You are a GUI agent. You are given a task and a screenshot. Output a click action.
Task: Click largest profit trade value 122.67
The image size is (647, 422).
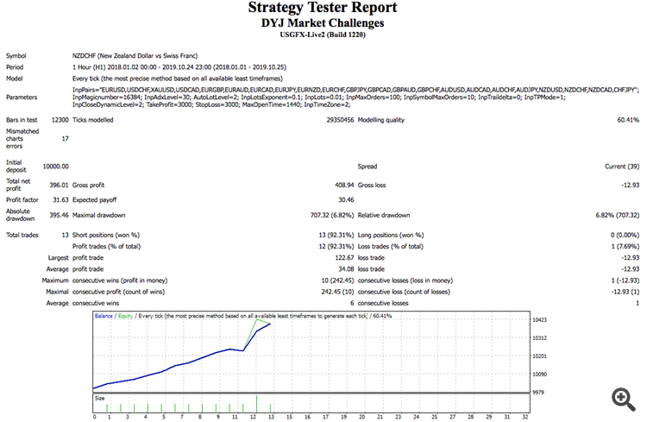tap(344, 258)
